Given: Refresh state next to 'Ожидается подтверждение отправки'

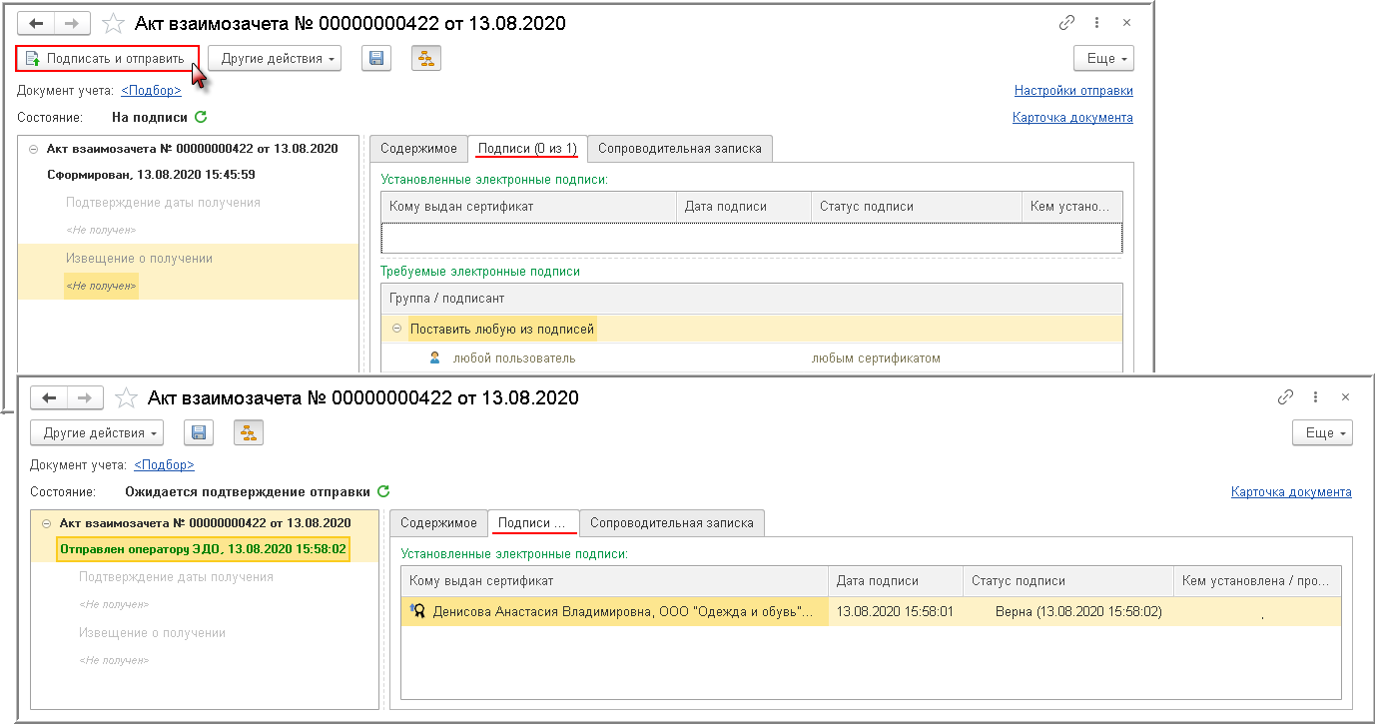Looking at the screenshot, I should (383, 491).
